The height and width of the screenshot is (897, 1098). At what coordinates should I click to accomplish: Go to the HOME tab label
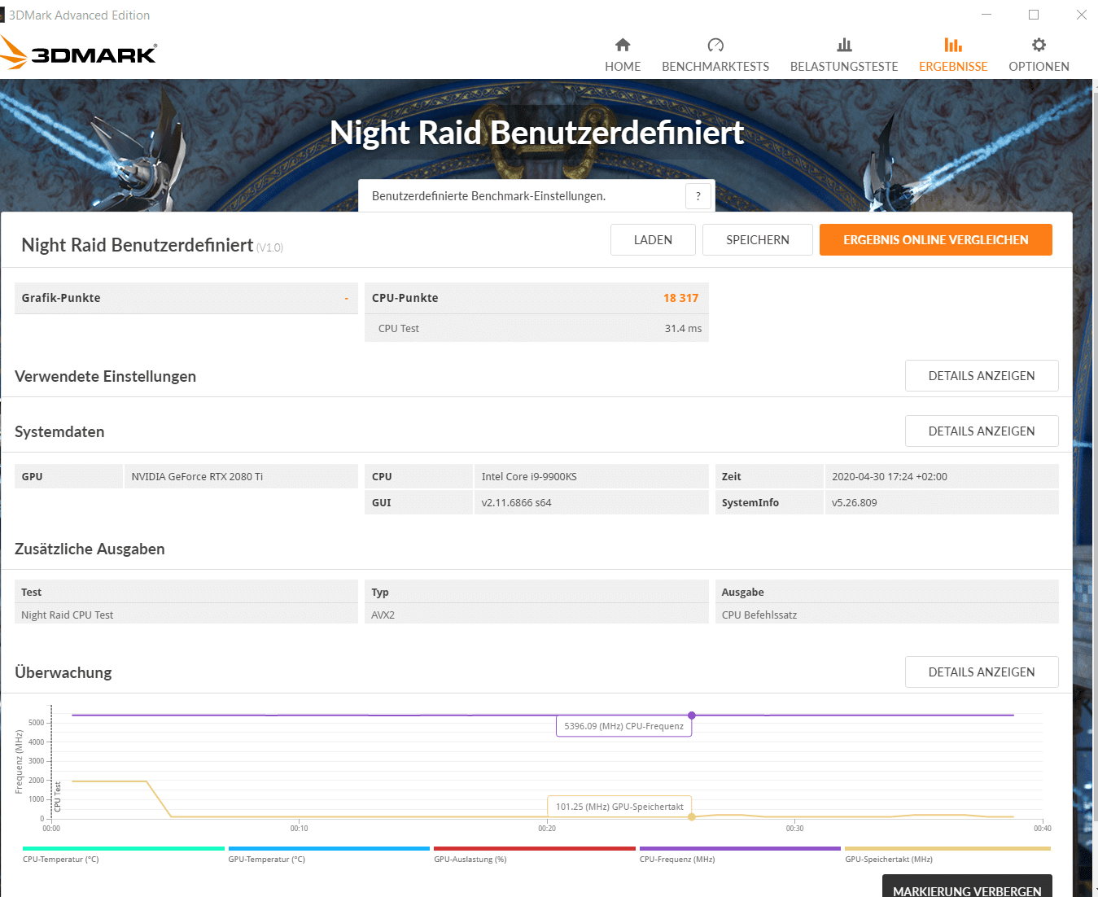pyautogui.click(x=623, y=67)
